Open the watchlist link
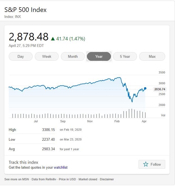 [61, 168]
